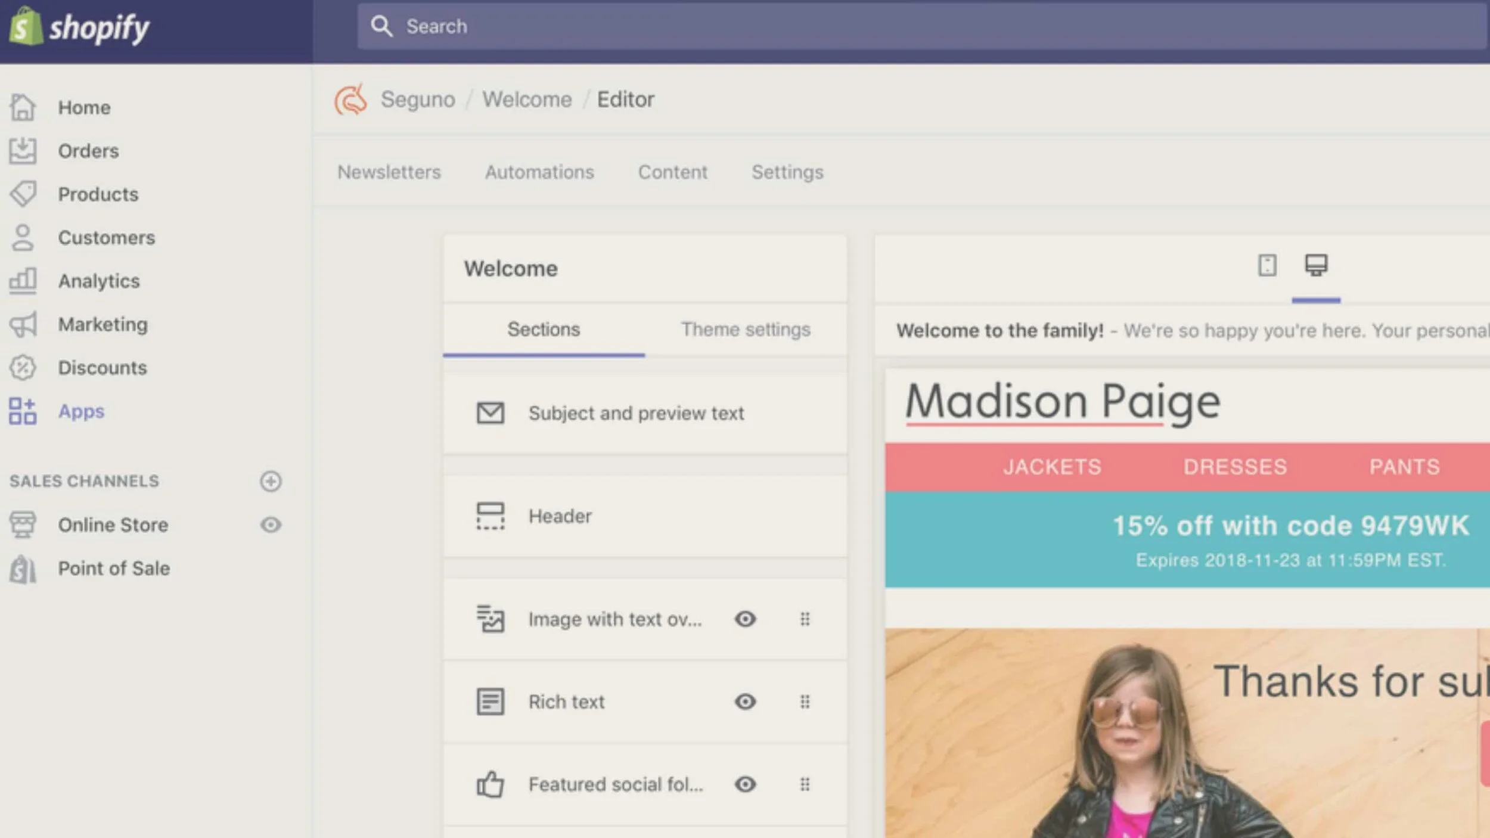Viewport: 1490px width, 838px height.
Task: Click the Seguno app logo icon
Action: pos(350,100)
